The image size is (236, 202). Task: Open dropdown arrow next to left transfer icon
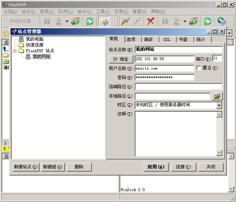click(x=67, y=21)
